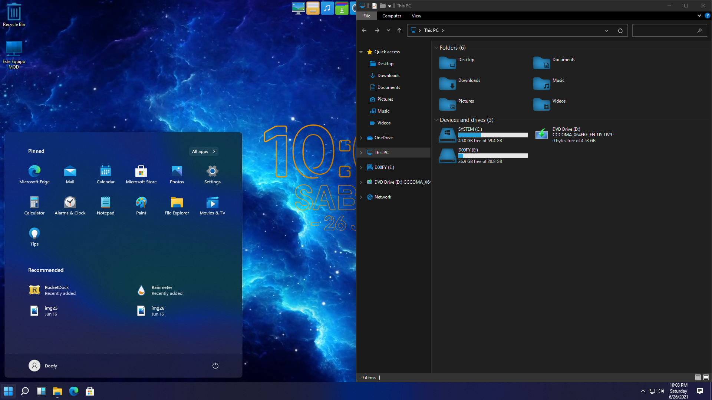Switch to details view layout
The width and height of the screenshot is (712, 400).
tap(698, 377)
